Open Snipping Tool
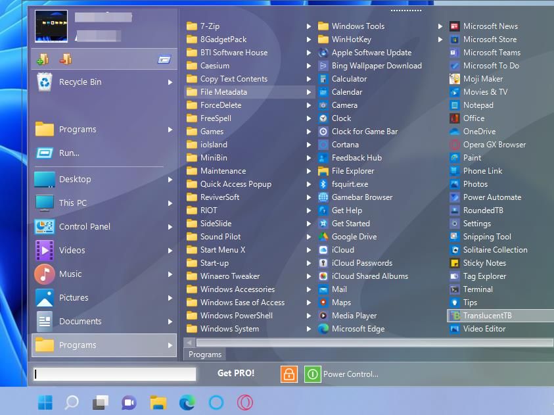This screenshot has width=554, height=415. (x=481, y=237)
